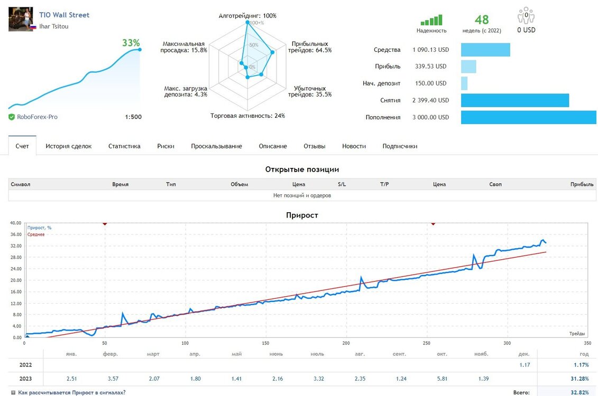Click October 2023 value 5.81
Screen dimensions: 598x396
pos(442,379)
